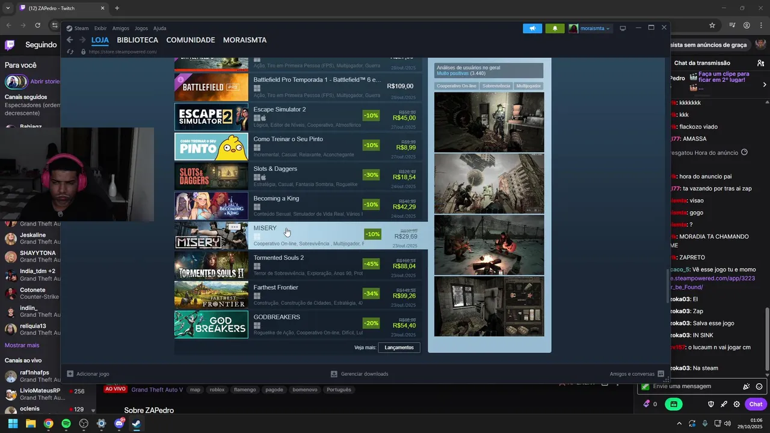770x433 pixels.
Task: Click Twitch chat community users icon
Action: [x=761, y=63]
